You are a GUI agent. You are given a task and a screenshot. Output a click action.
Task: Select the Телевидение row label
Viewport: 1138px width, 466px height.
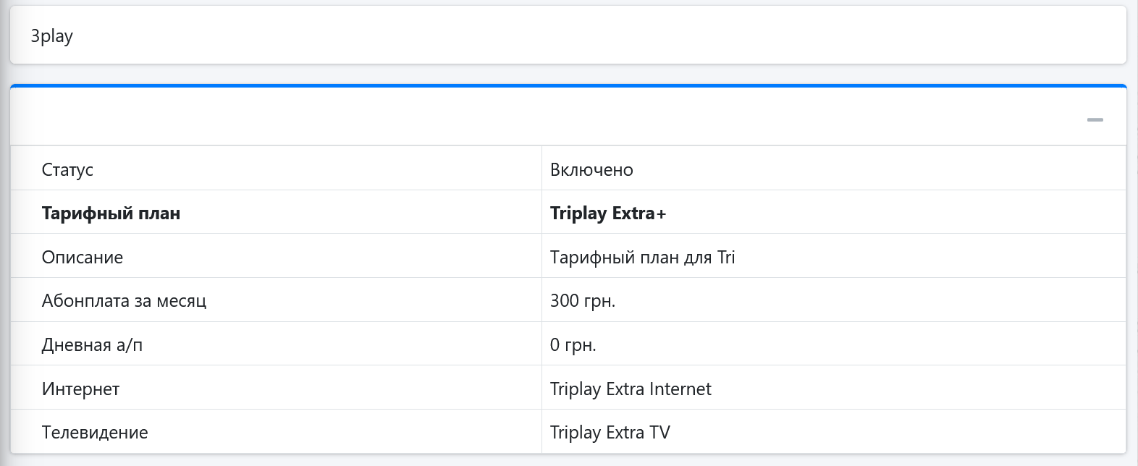(95, 433)
